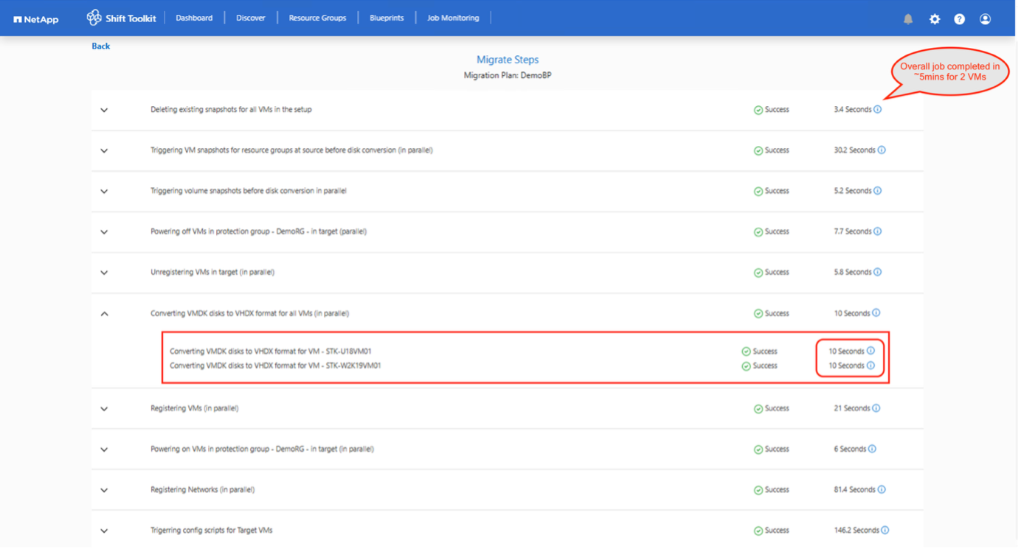The image size is (1021, 549).
Task: Click info icon beside 3.4 Seconds
Action: 878,110
